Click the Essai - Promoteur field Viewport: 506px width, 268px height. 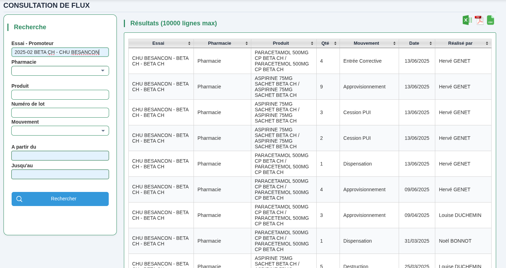pos(60,52)
